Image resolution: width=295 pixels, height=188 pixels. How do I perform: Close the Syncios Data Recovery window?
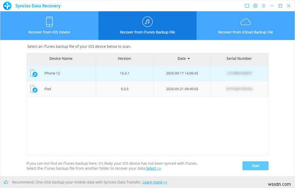pos(289,6)
